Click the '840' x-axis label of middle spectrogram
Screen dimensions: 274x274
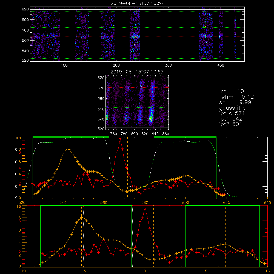pos(155,134)
